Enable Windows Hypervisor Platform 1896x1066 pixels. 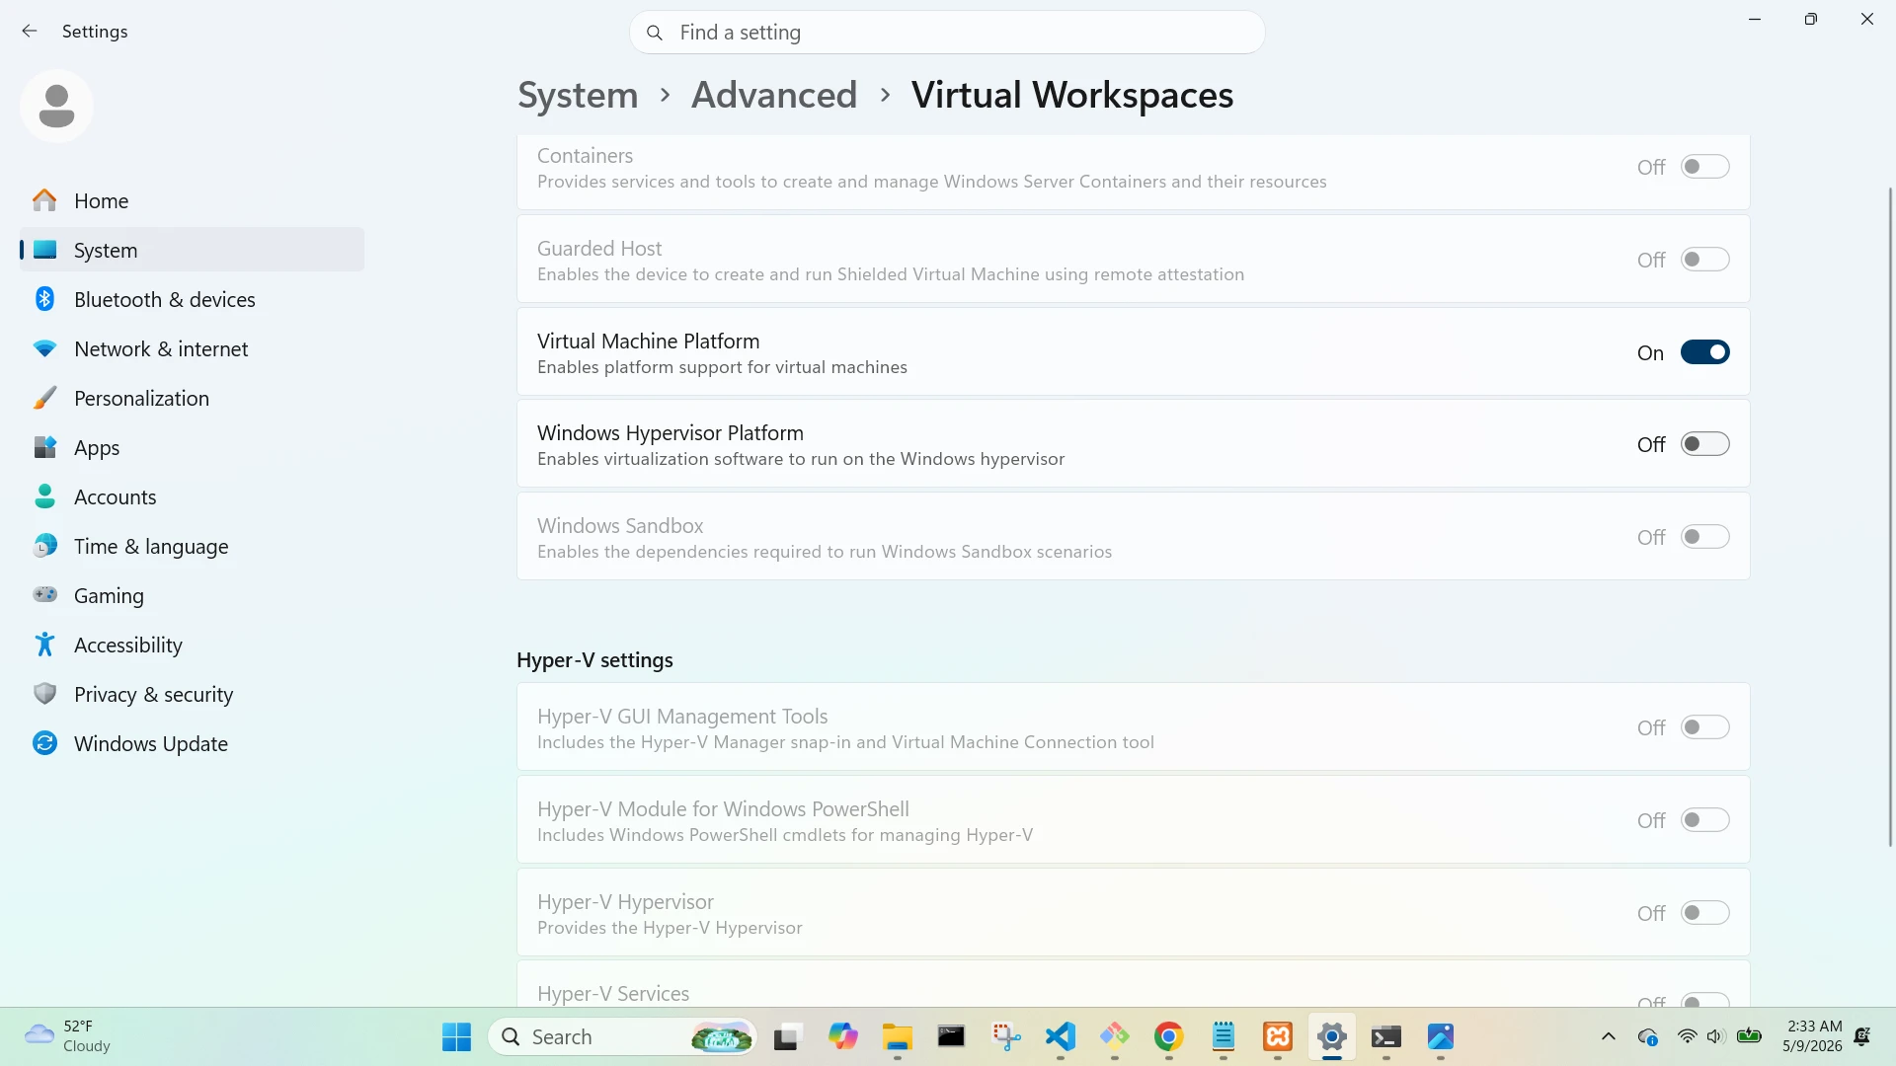[x=1705, y=444]
